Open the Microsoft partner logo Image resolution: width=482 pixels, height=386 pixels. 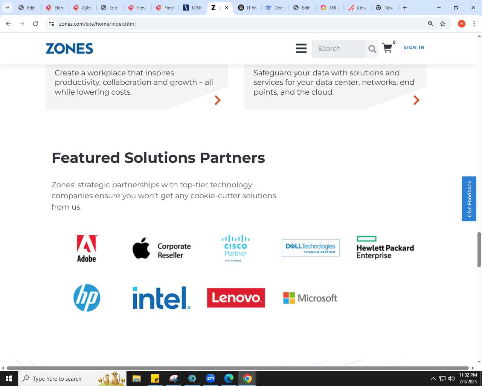pos(310,298)
